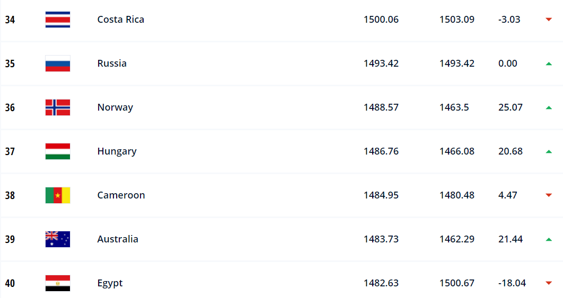The width and height of the screenshot is (563, 298).
Task: Click Egypt's points change -18.04
Action: (x=512, y=283)
